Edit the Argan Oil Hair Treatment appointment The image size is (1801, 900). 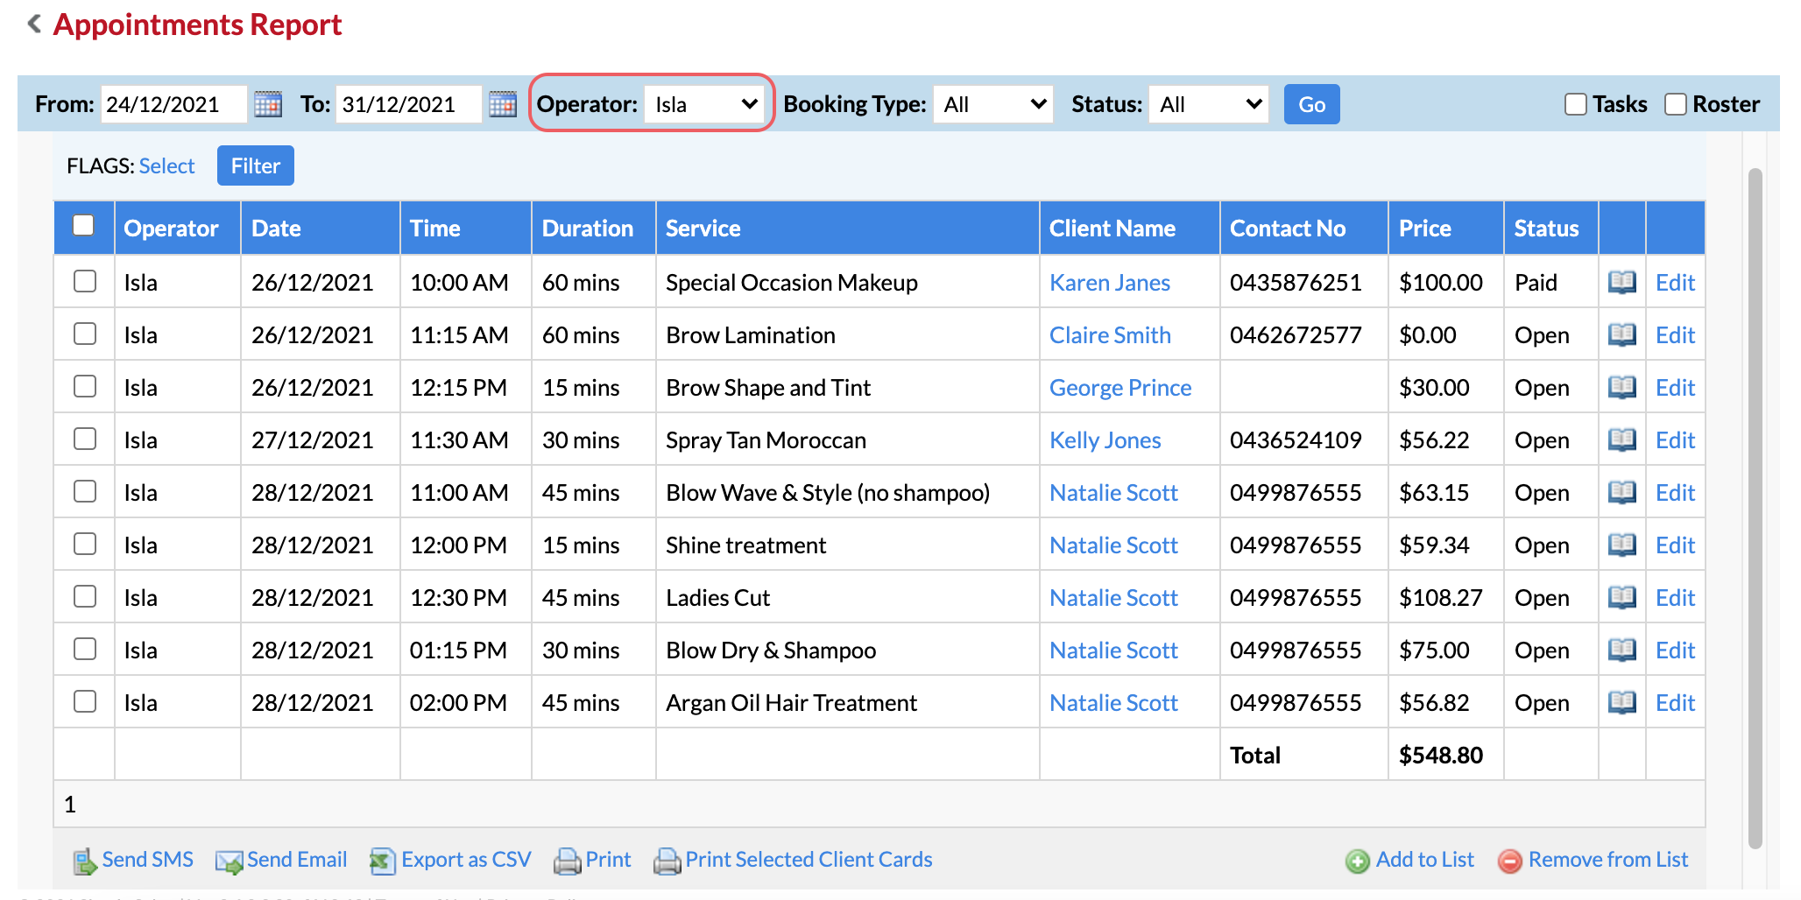[x=1675, y=702]
